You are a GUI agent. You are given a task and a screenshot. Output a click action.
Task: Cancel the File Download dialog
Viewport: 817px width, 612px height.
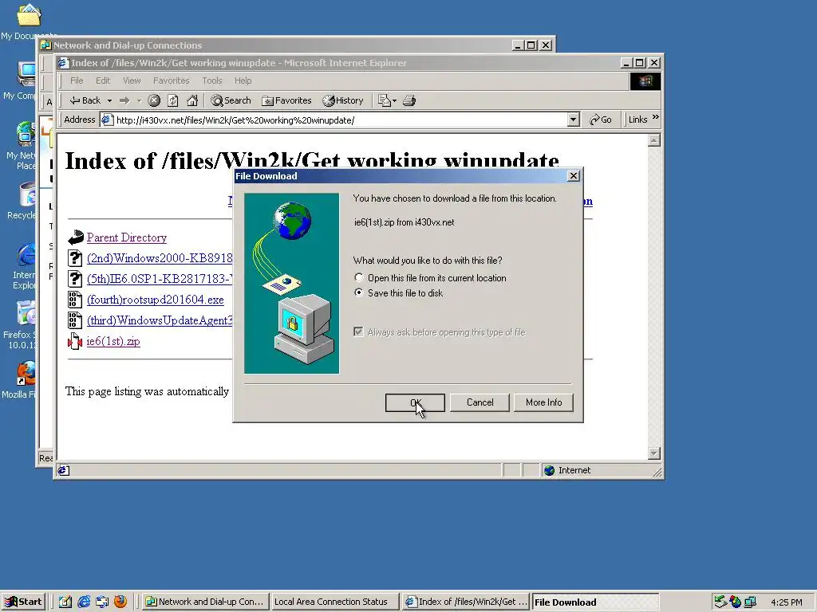coord(480,402)
